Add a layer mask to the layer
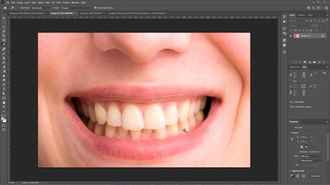The height and width of the screenshot is (185, 330). point(305,62)
